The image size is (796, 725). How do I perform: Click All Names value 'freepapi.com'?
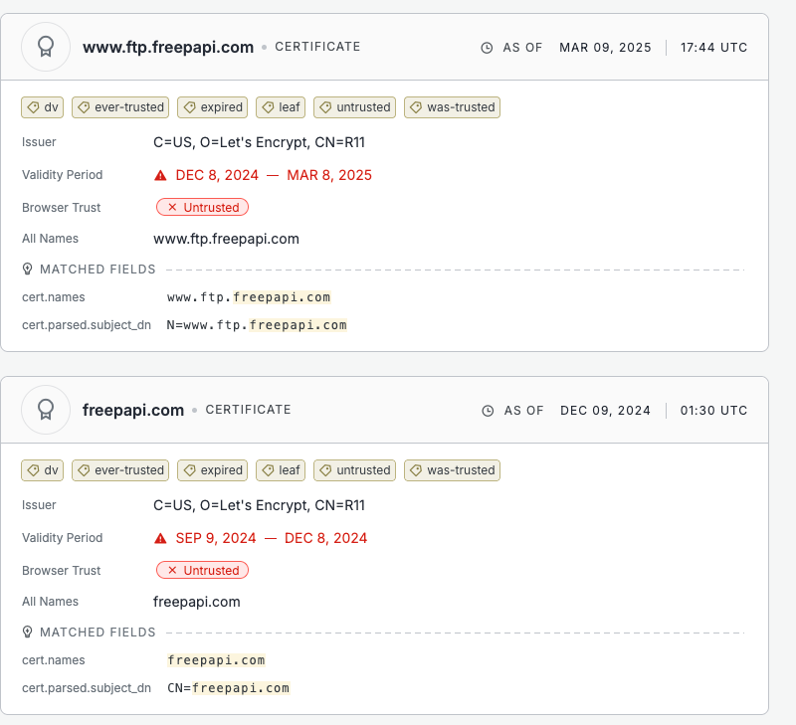coord(196,602)
